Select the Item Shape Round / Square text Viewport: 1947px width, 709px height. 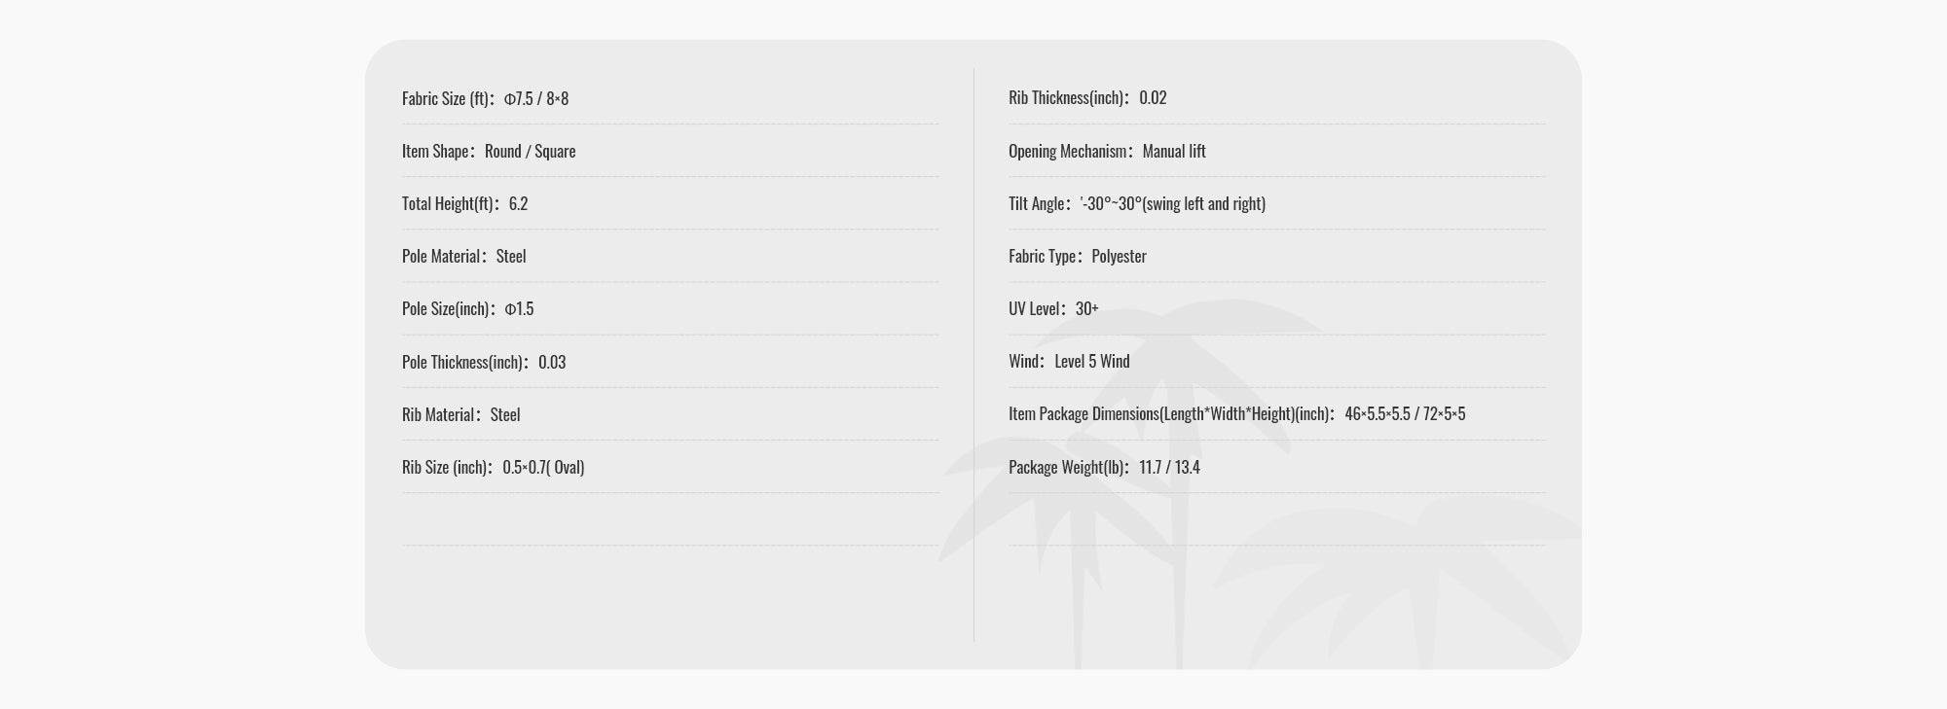pyautogui.click(x=489, y=151)
